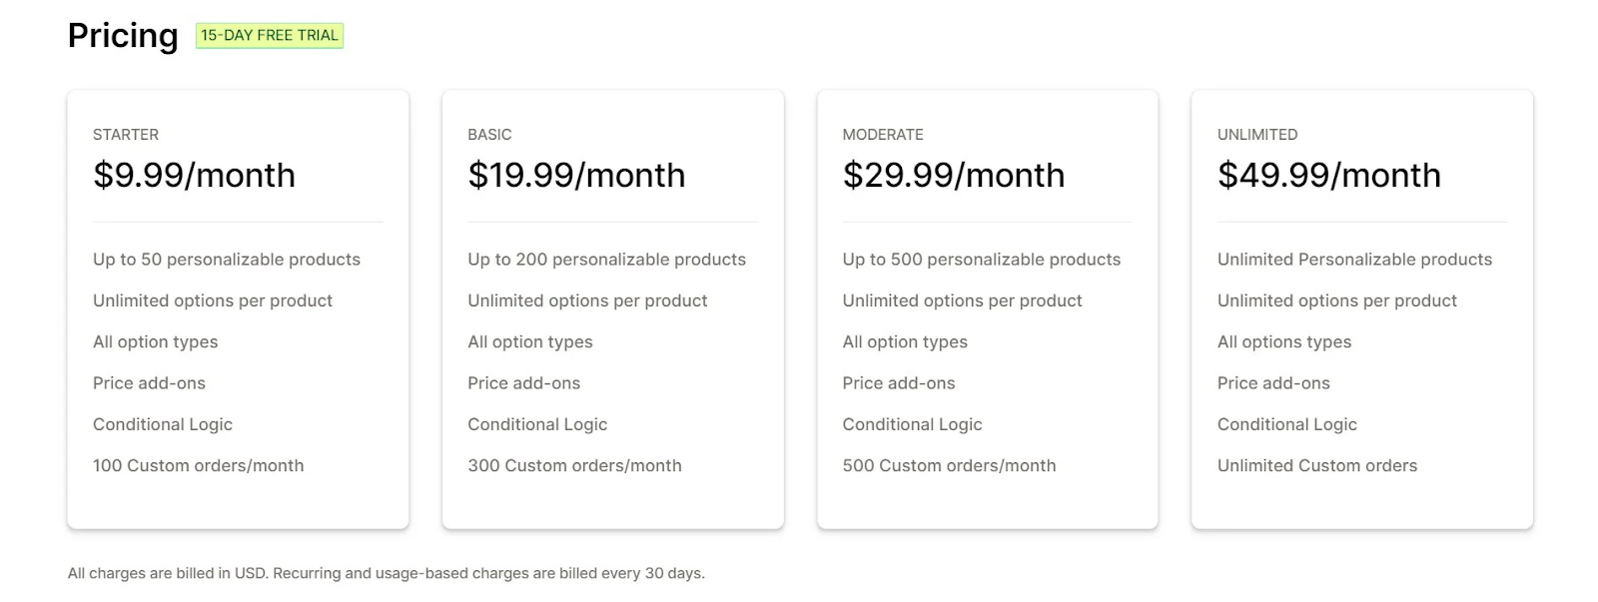The width and height of the screenshot is (1598, 602).
Task: Click Up to 500 personalizable products
Action: 982,260
